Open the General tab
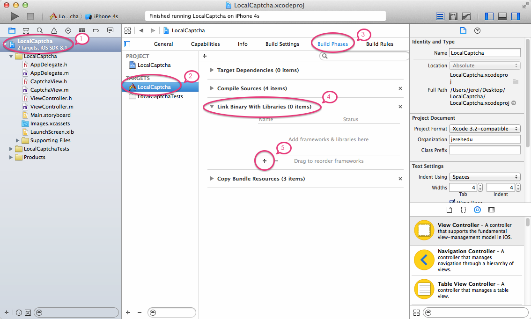 pos(163,44)
